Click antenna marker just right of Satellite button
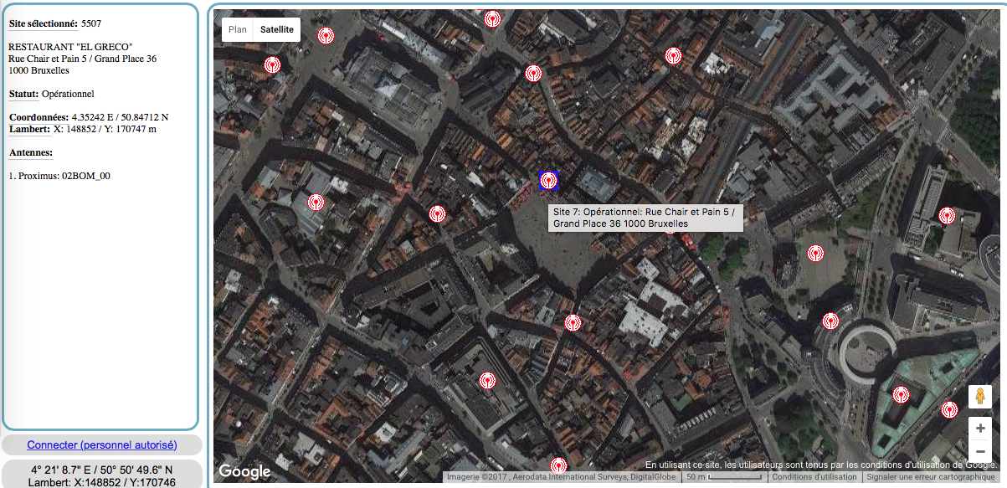Image resolution: width=1007 pixels, height=488 pixels. pos(326,36)
